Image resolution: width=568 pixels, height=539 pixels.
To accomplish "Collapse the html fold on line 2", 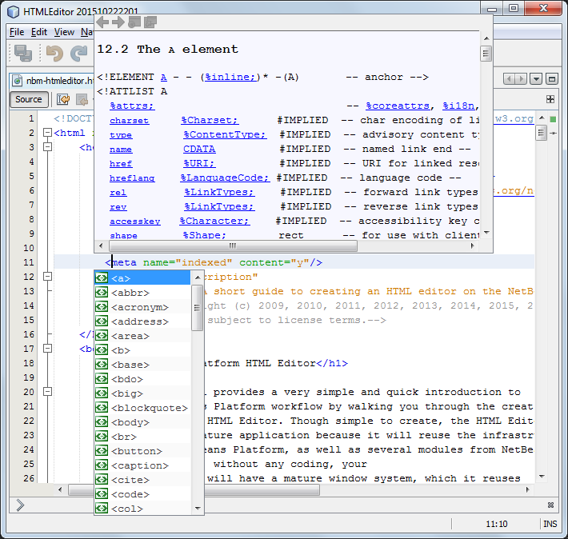I will click(46, 134).
